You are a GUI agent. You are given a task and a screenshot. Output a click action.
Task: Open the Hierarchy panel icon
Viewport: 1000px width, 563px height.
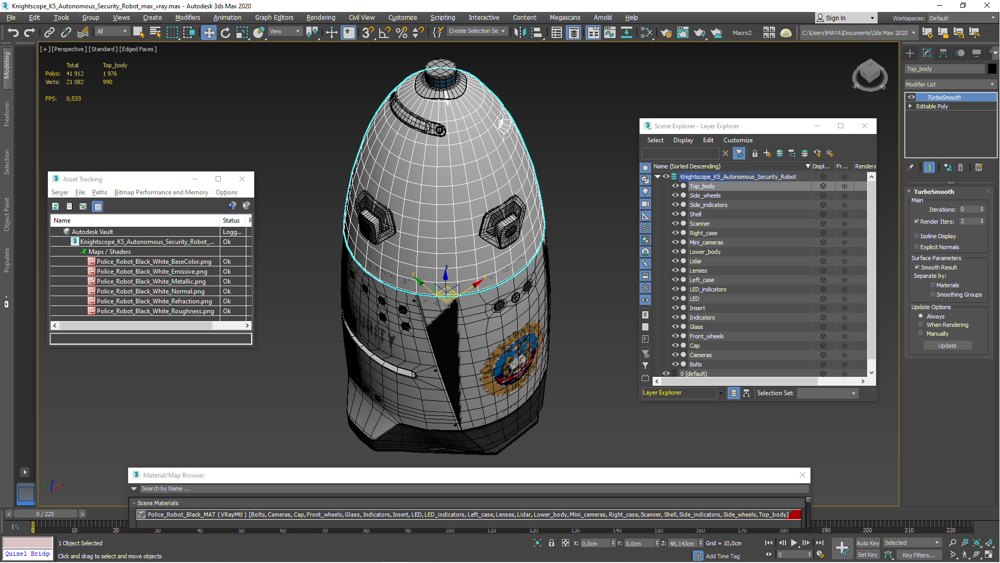pos(943,53)
